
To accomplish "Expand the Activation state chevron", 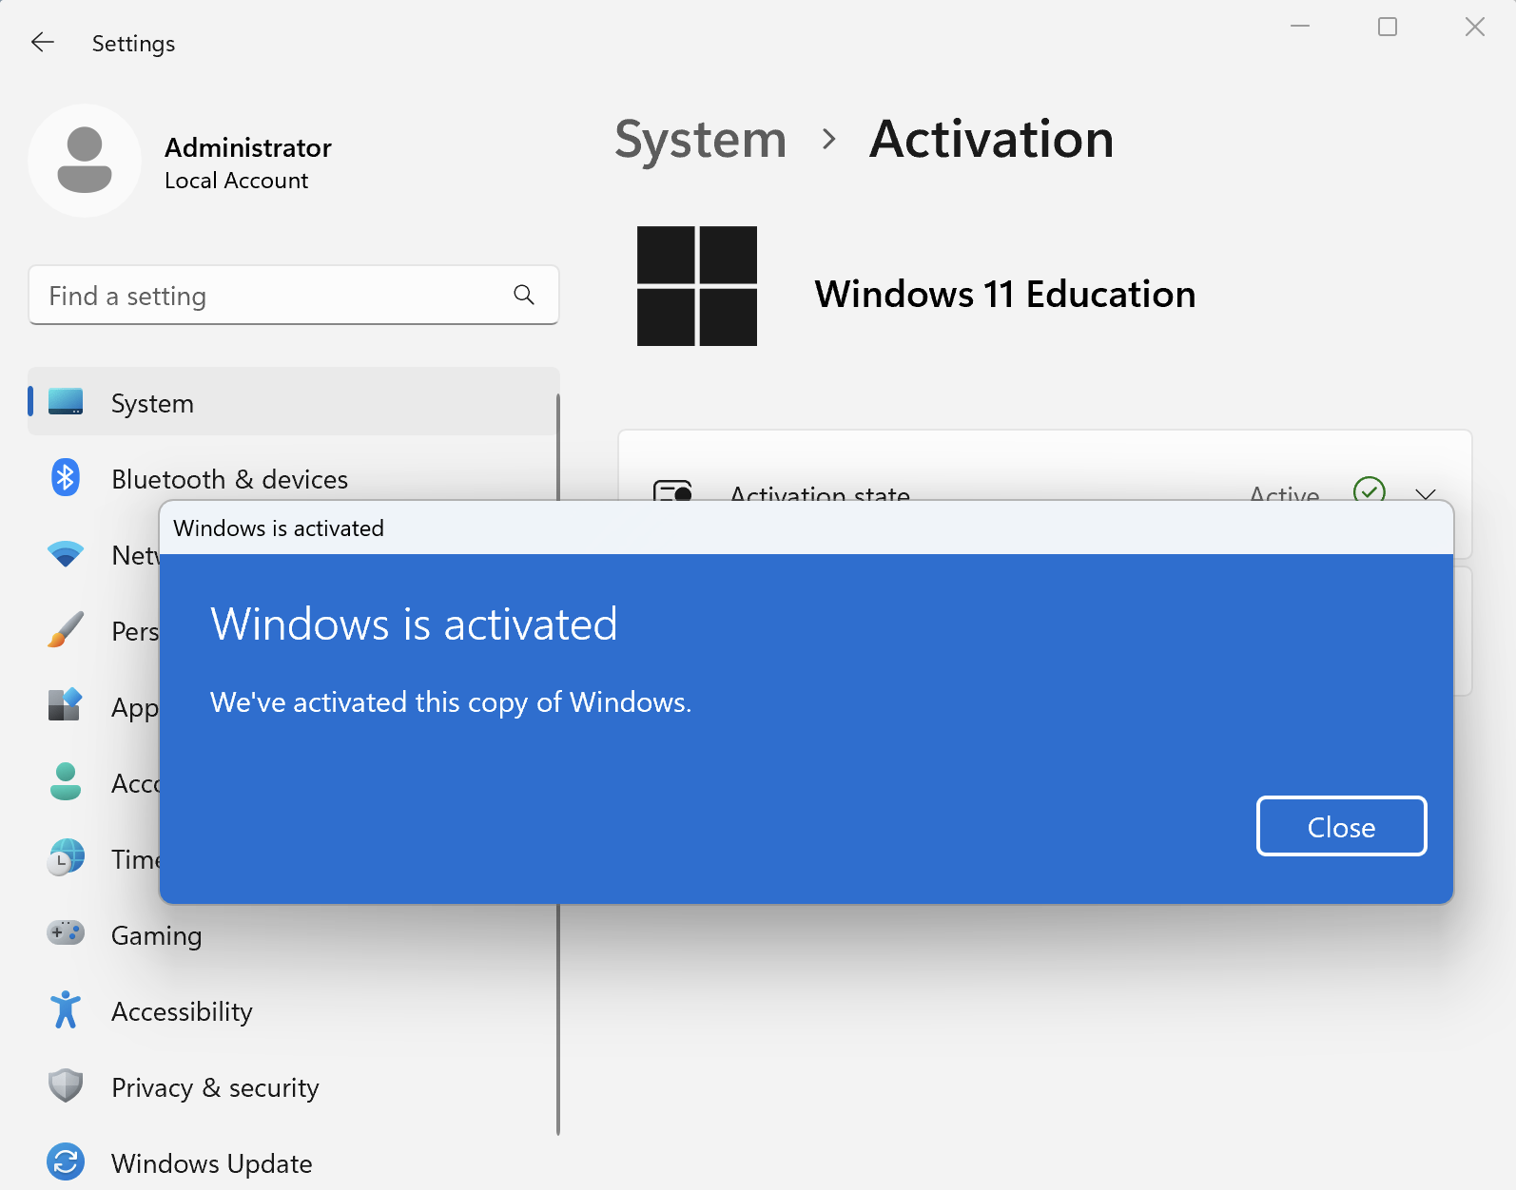I will coord(1425,493).
